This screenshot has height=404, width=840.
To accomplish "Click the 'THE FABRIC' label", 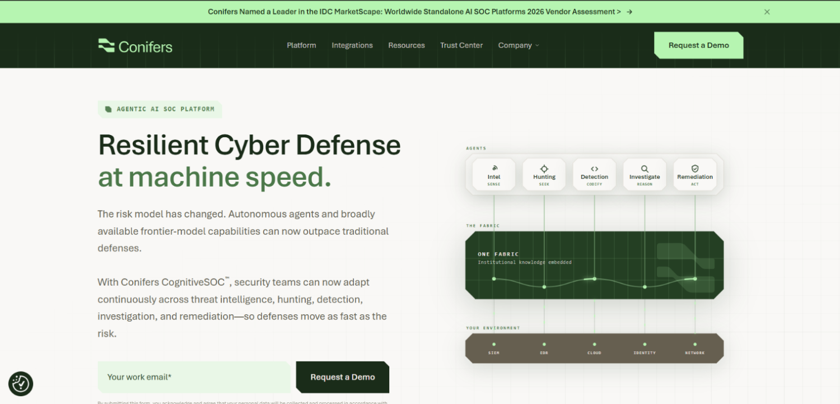I will pos(483,226).
